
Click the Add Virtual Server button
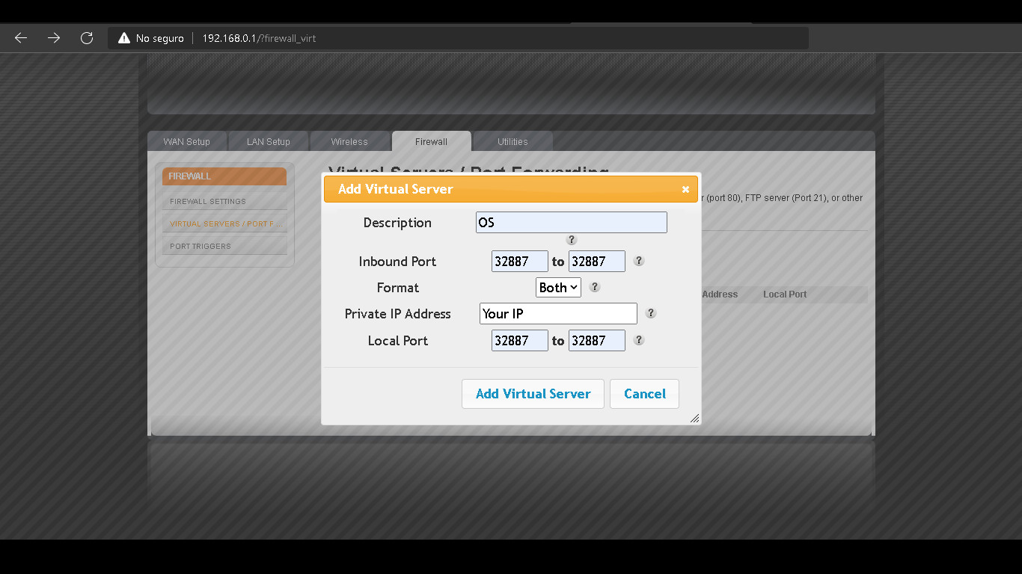[x=533, y=394]
